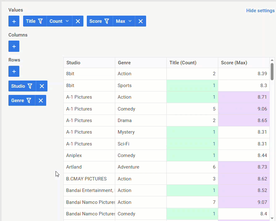
Task: Remove the Title value field
Action: [x=78, y=21]
